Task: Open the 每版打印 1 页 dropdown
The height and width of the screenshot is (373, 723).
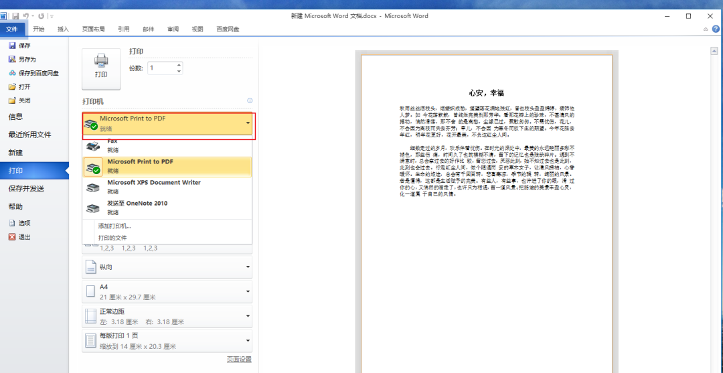Action: point(167,341)
